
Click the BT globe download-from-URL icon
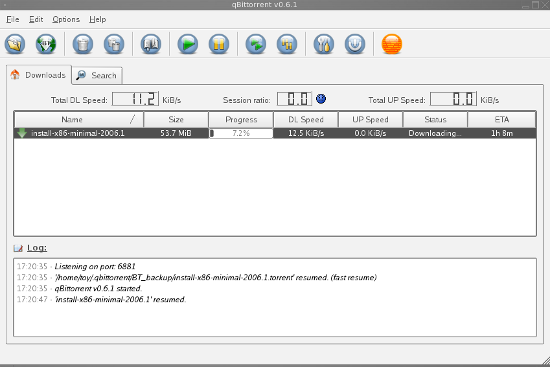click(46, 44)
